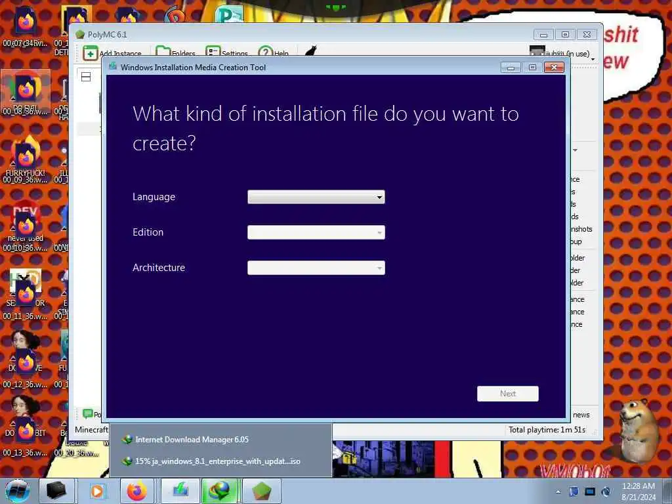
Task: Click the Next button
Action: click(x=507, y=394)
